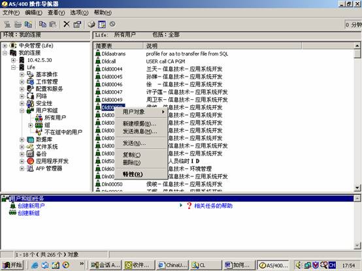
Task: Click the paste toolbar icon
Action: (53, 24)
